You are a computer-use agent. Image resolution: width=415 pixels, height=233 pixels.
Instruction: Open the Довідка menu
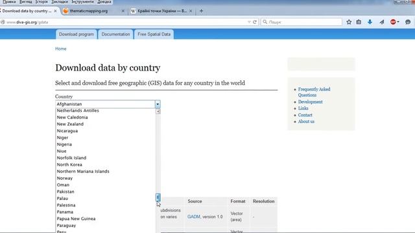coord(104,2)
